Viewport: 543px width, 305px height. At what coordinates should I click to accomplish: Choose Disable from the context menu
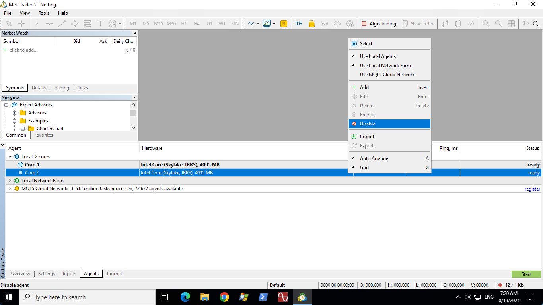368,124
